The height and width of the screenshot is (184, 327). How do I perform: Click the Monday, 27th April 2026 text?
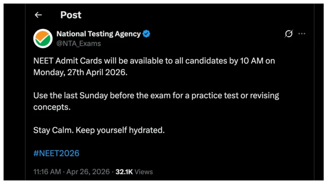[x=80, y=72]
